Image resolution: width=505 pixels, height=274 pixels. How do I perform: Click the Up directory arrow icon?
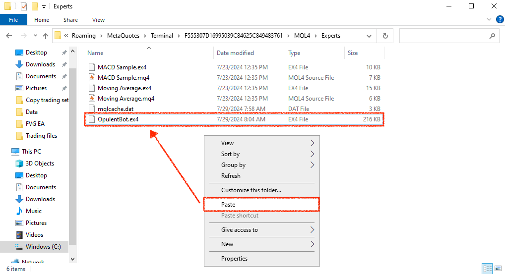(46, 36)
